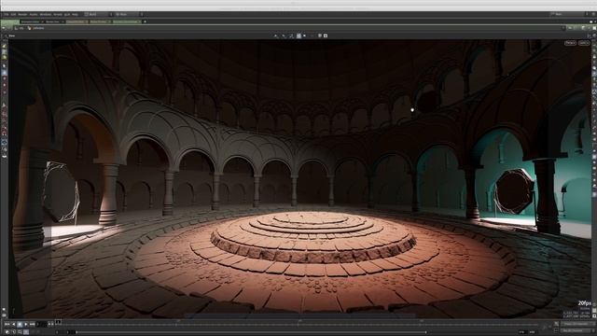
Task: Open the Assets menu
Action: pos(34,15)
